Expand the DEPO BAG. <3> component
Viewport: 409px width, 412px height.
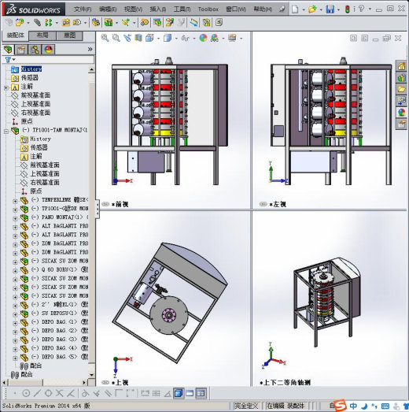coord(15,341)
